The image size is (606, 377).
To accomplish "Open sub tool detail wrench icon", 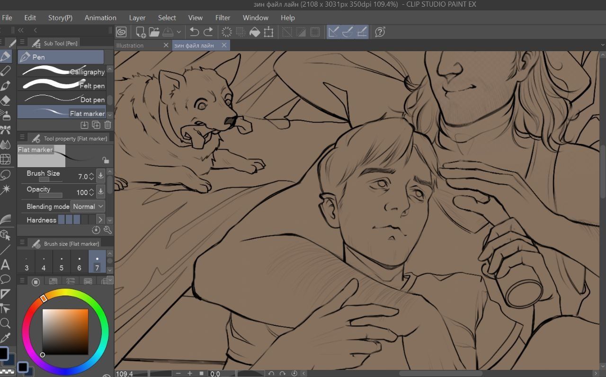I will [107, 230].
